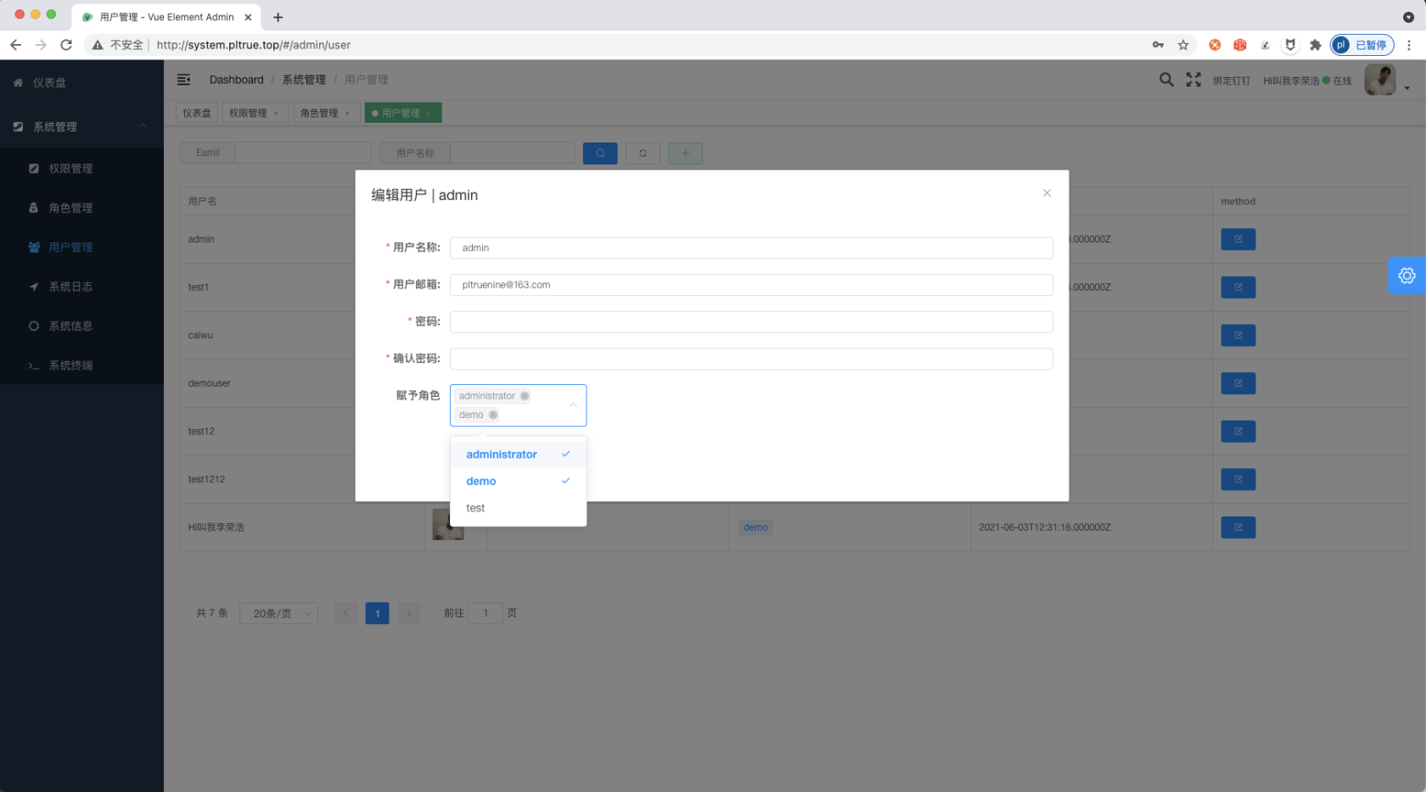Viewport: 1426px width, 792px height.
Task: Open the search icon in top navbar
Action: click(1166, 79)
